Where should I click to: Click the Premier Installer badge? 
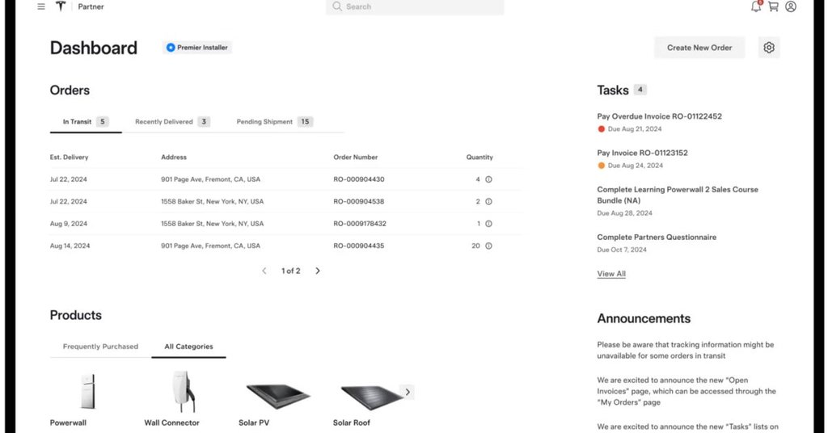pos(197,48)
